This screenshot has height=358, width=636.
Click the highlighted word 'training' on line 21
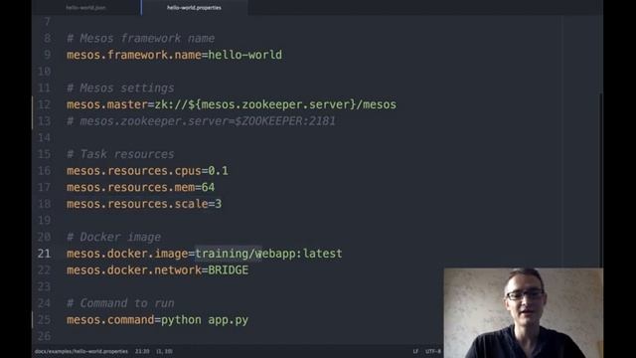coord(222,254)
